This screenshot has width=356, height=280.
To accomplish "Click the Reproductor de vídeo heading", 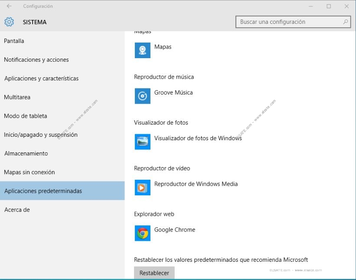I will pyautogui.click(x=162, y=168).
